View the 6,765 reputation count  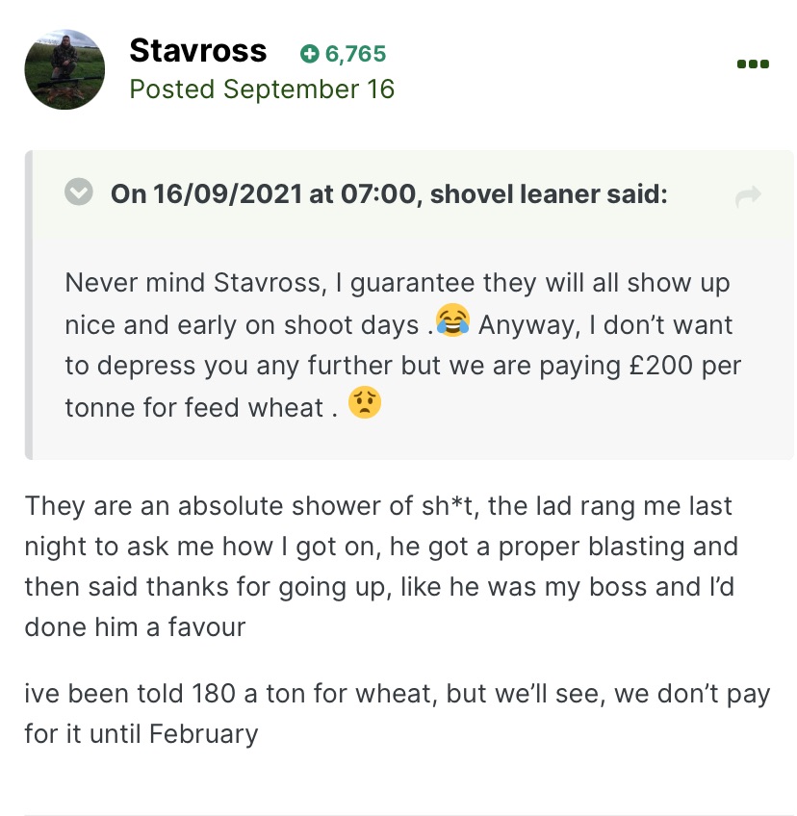click(355, 54)
